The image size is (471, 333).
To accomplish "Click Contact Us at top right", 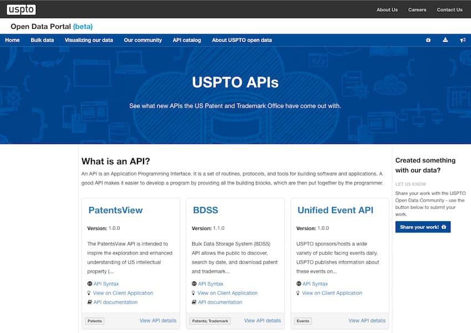I will [449, 9].
